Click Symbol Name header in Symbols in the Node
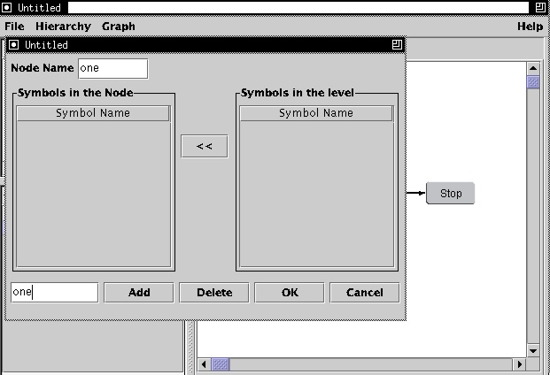This screenshot has height=375, width=550. [x=93, y=113]
